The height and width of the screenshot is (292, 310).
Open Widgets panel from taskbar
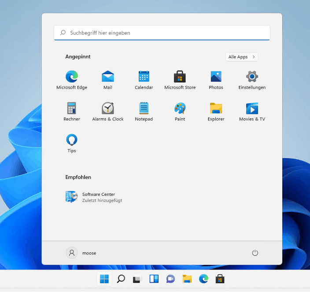click(154, 279)
